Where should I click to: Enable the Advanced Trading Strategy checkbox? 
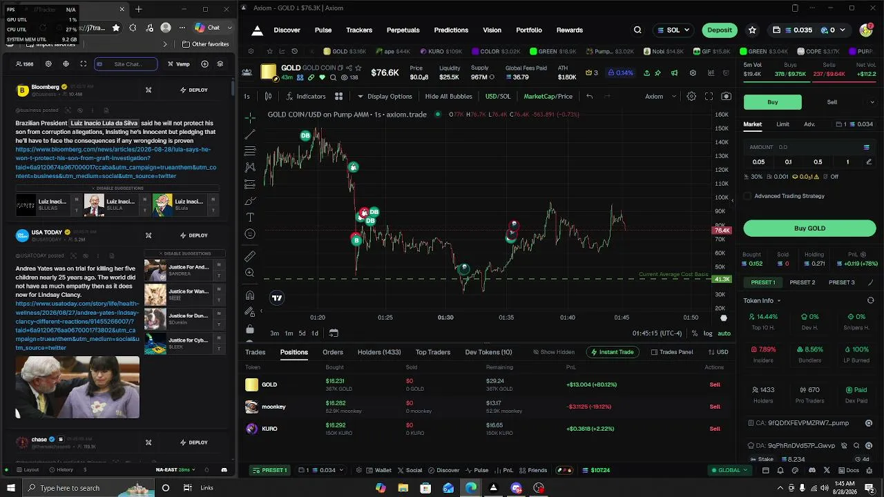(747, 196)
